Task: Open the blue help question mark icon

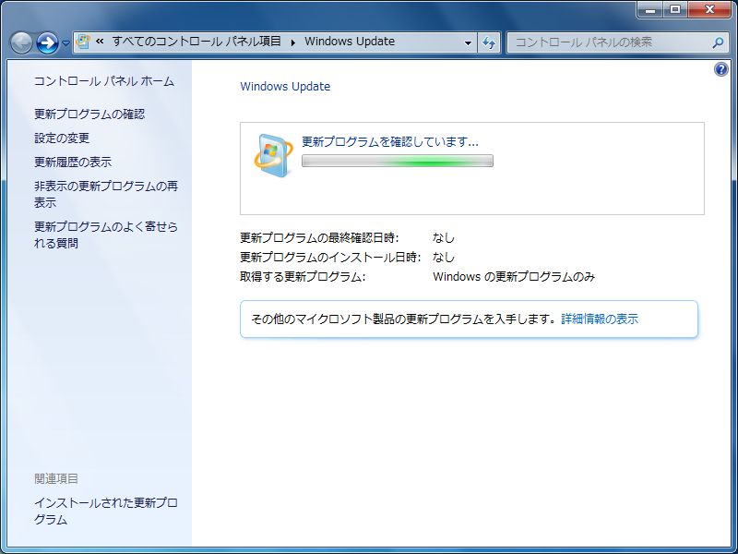Action: pos(721,70)
